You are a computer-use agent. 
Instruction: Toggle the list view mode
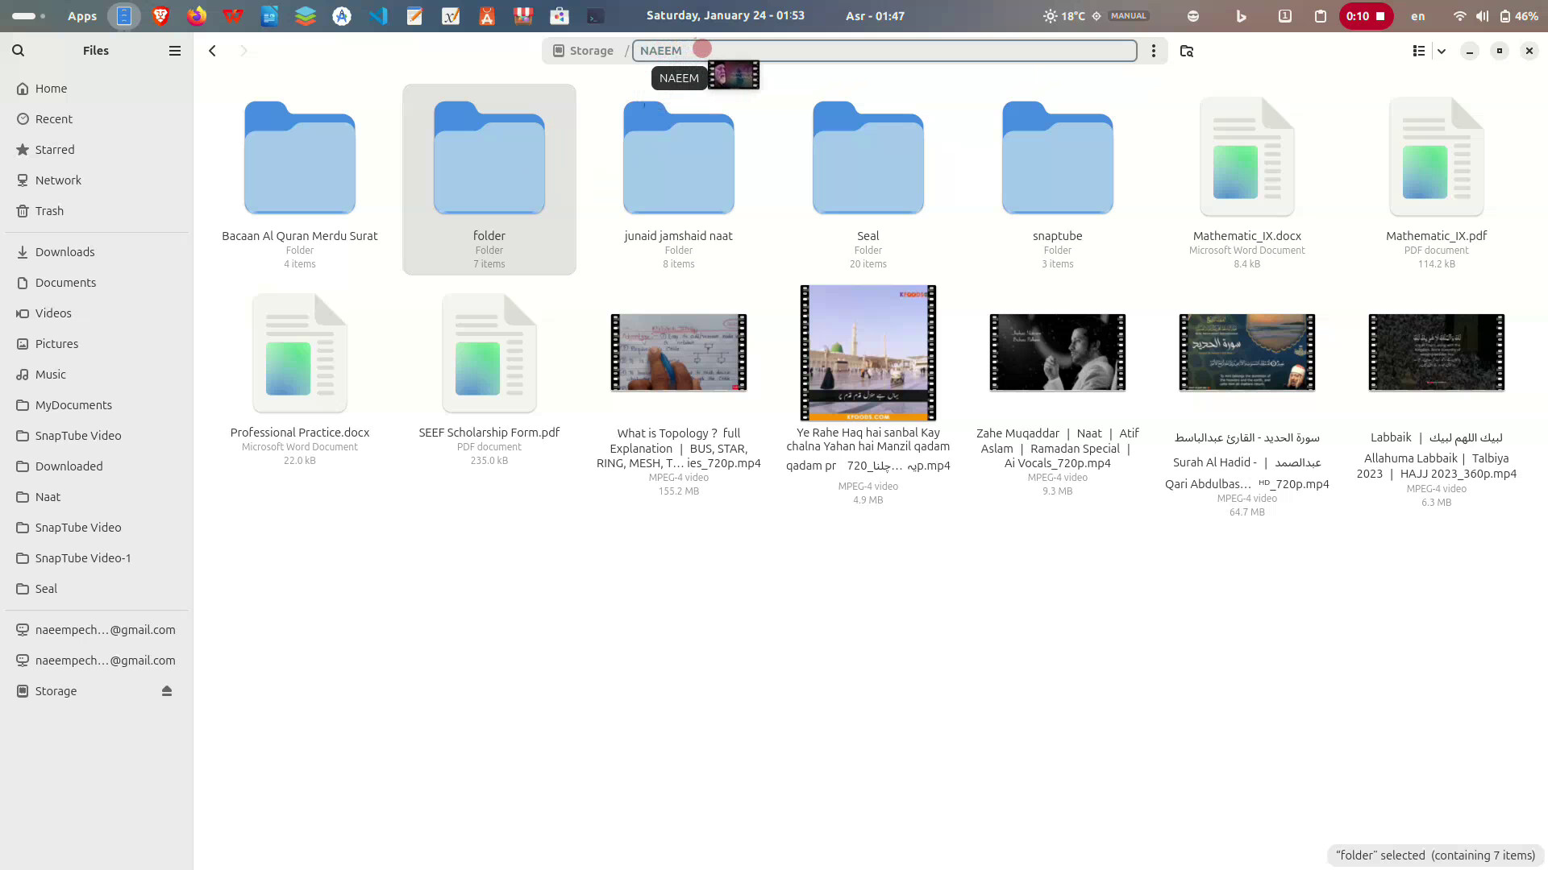[x=1419, y=51]
